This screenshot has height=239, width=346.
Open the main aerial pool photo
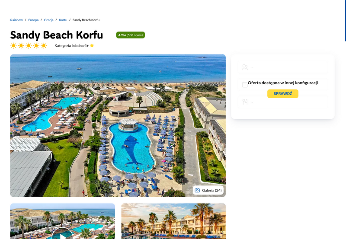[118, 125]
